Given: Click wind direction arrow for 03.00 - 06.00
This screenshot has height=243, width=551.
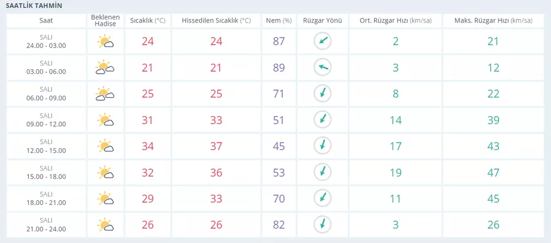Looking at the screenshot, I should click(x=323, y=67).
